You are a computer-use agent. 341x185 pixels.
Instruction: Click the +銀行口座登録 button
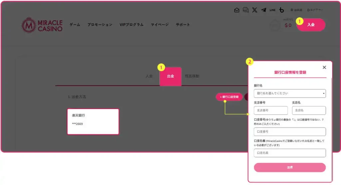229,97
